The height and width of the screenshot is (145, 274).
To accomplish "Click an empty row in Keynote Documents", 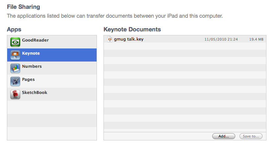I will coord(185,82).
